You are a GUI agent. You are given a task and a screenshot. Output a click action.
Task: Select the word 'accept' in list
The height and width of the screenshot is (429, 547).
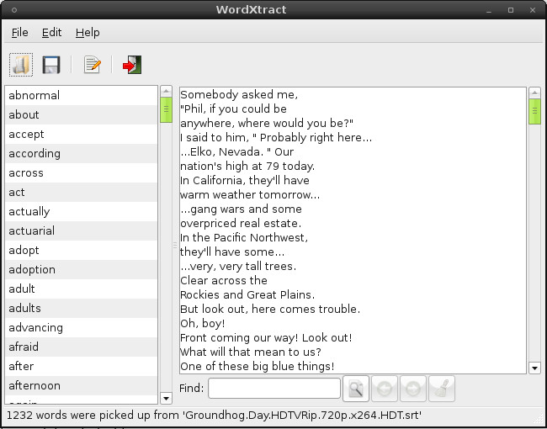point(82,134)
